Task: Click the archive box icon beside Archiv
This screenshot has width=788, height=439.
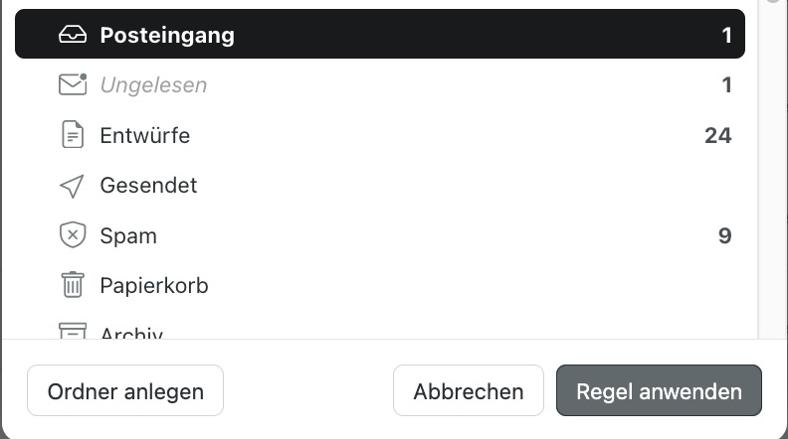Action: (73, 332)
